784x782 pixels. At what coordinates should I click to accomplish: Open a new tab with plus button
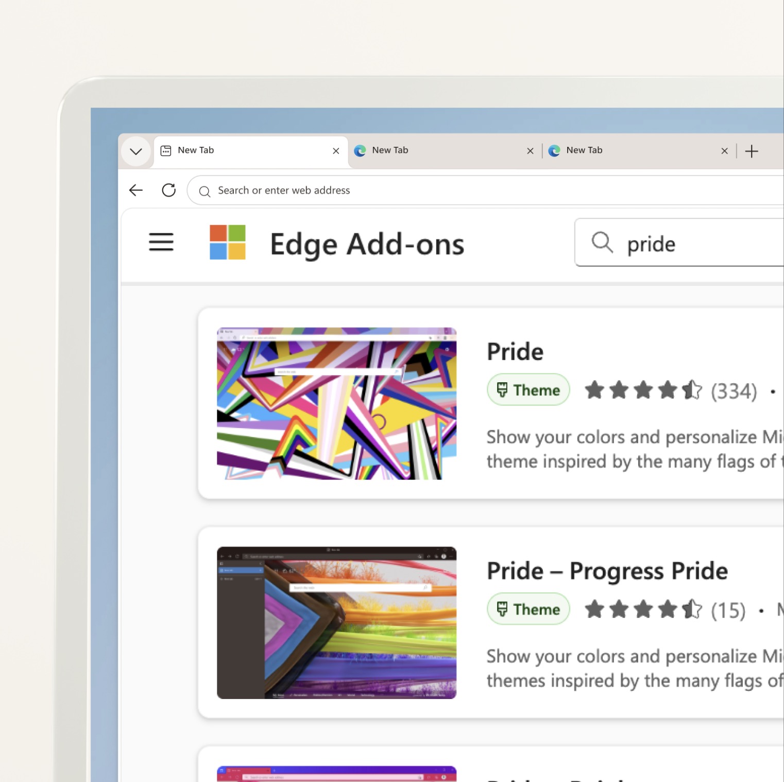(x=752, y=151)
